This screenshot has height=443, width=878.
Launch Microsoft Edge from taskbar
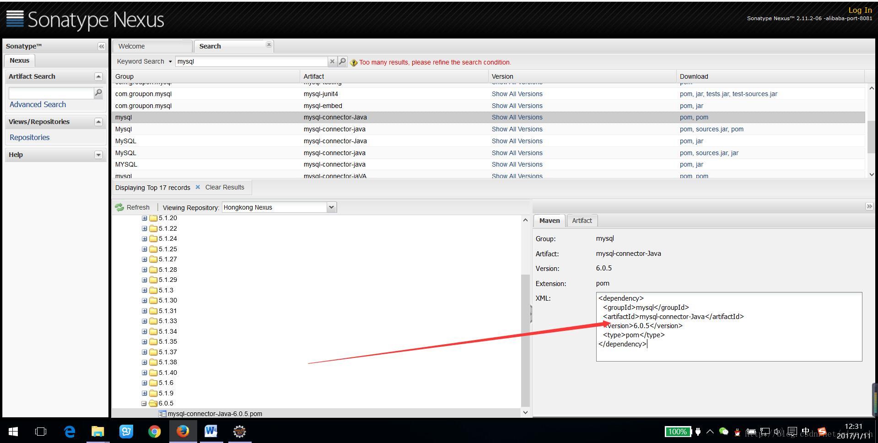click(x=70, y=432)
